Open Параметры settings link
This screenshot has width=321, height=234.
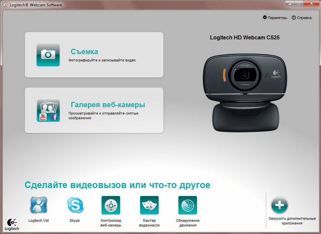click(x=278, y=18)
